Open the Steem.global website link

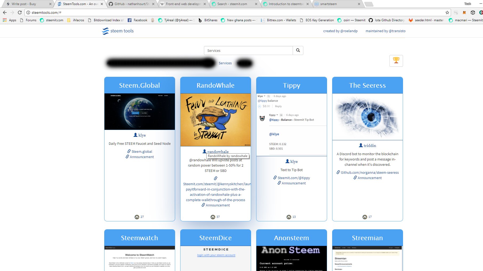pos(140,151)
